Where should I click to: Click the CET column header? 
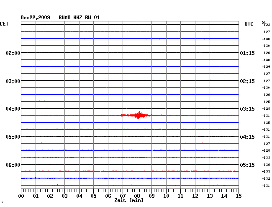point(4,24)
